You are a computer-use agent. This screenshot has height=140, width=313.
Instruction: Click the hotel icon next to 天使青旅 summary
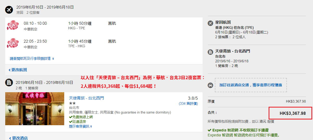tap(210, 52)
